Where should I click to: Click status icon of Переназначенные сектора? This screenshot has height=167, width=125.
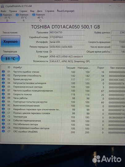[x=3, y=87]
